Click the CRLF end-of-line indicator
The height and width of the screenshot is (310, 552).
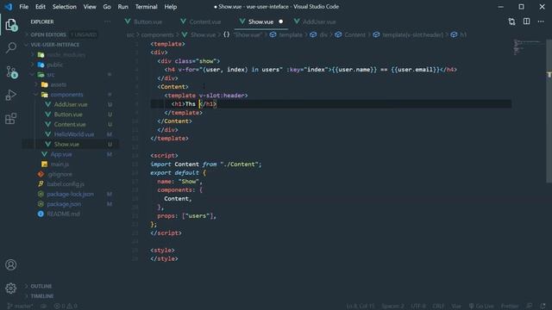(438, 307)
